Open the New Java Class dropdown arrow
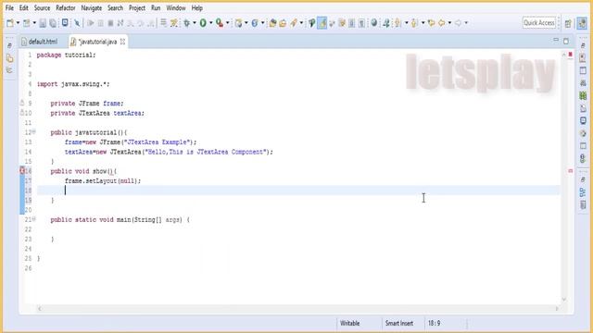Image resolution: width=593 pixels, height=333 pixels. [x=262, y=23]
